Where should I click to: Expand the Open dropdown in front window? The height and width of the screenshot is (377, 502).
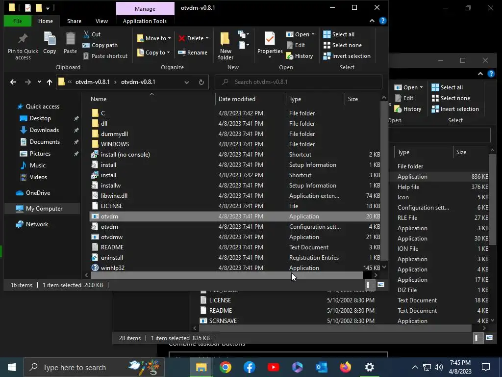301,34
